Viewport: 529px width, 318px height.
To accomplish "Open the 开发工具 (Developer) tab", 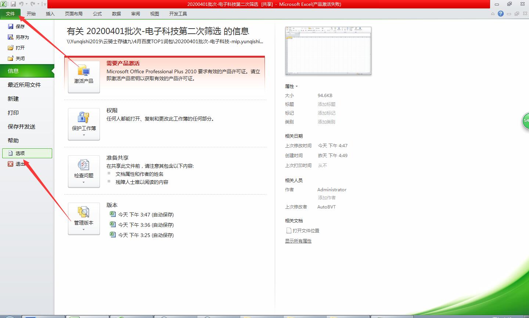I will tap(178, 14).
